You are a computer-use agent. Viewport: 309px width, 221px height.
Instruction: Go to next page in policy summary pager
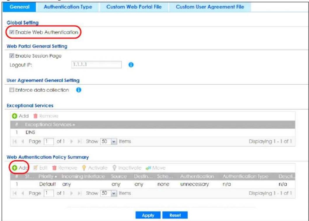pyautogui.click(x=71, y=193)
